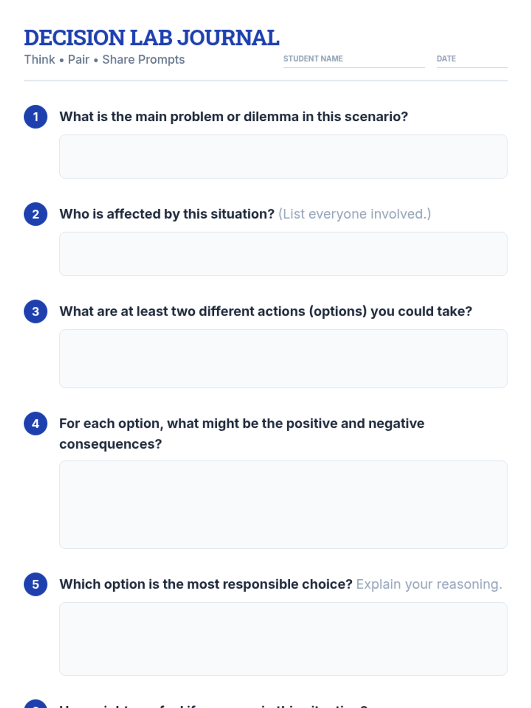Click the number 1 circle badge

pos(35,117)
